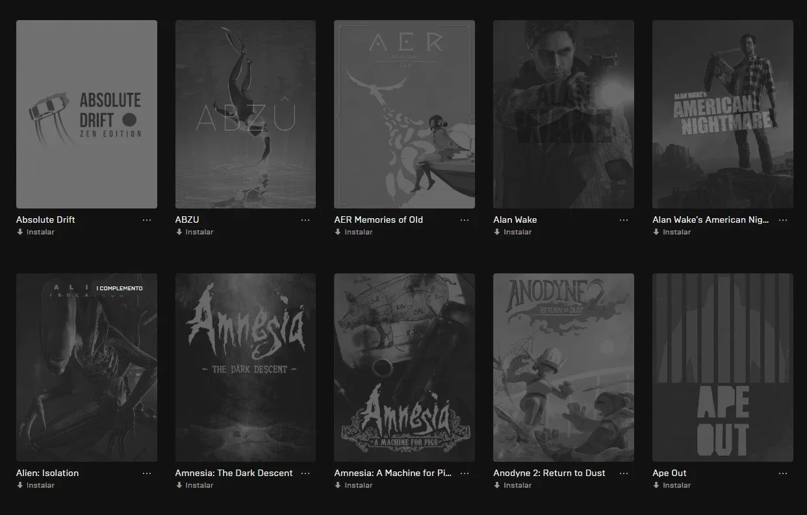
Task: Click Instalar under Alan Wake's American Nightmare
Action: point(672,232)
